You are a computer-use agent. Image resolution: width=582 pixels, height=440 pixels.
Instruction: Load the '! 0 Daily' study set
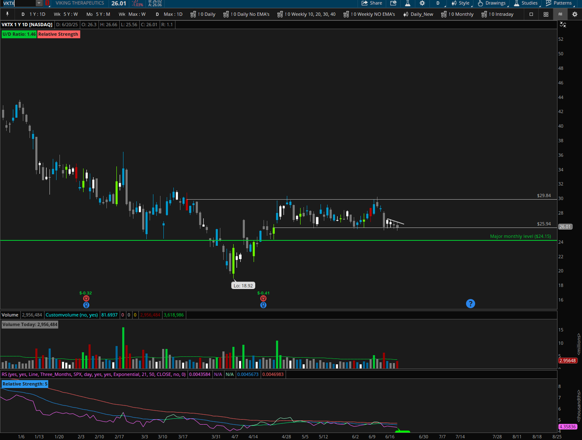pos(203,14)
